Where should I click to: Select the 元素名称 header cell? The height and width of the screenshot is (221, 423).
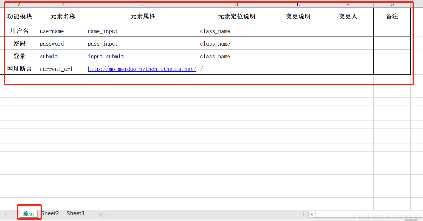[63, 16]
